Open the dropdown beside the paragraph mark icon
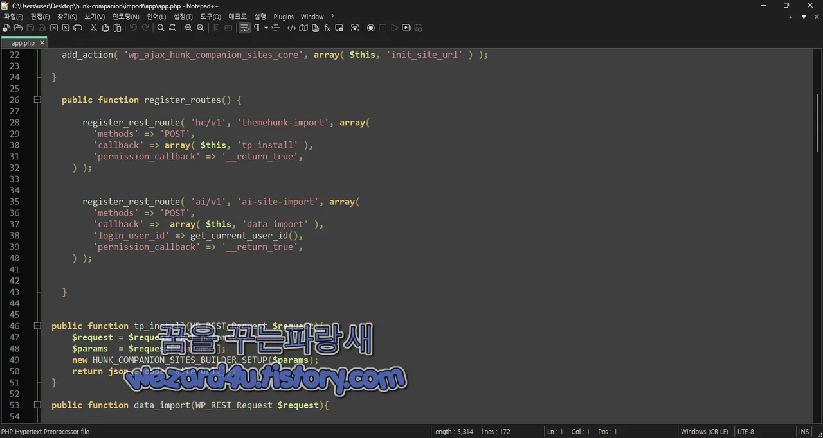 tap(264, 28)
